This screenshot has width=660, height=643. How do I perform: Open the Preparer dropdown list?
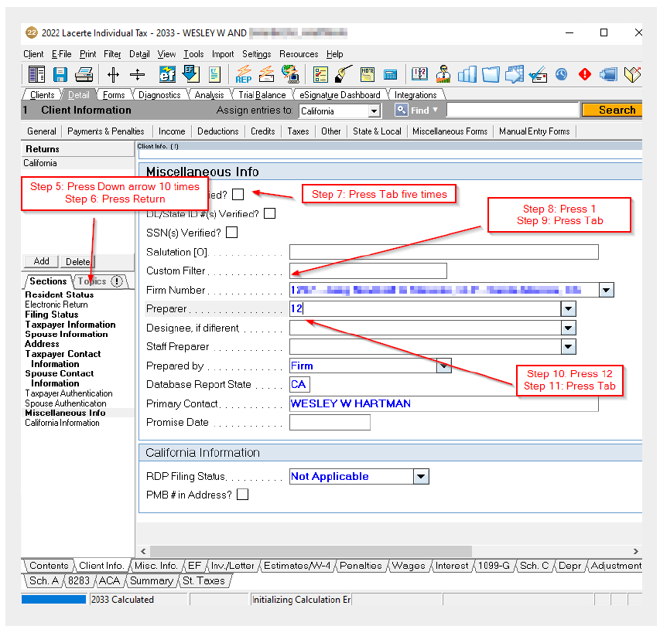tap(569, 309)
